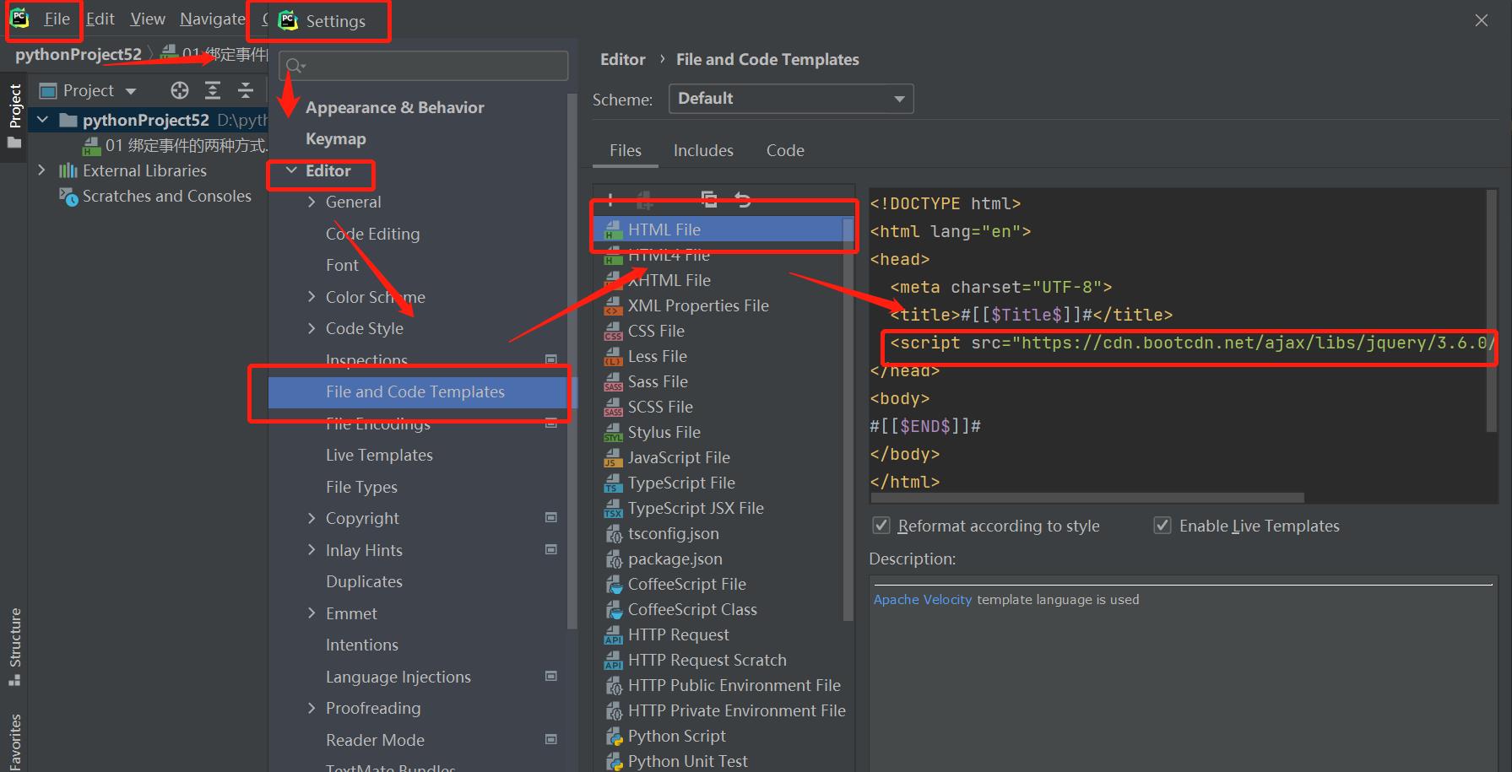1512x772 pixels.
Task: Open the Structure tool window side tab
Action: [x=14, y=645]
